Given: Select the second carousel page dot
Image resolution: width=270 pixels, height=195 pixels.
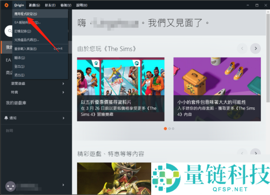Looking at the screenshot, I should (170, 128).
